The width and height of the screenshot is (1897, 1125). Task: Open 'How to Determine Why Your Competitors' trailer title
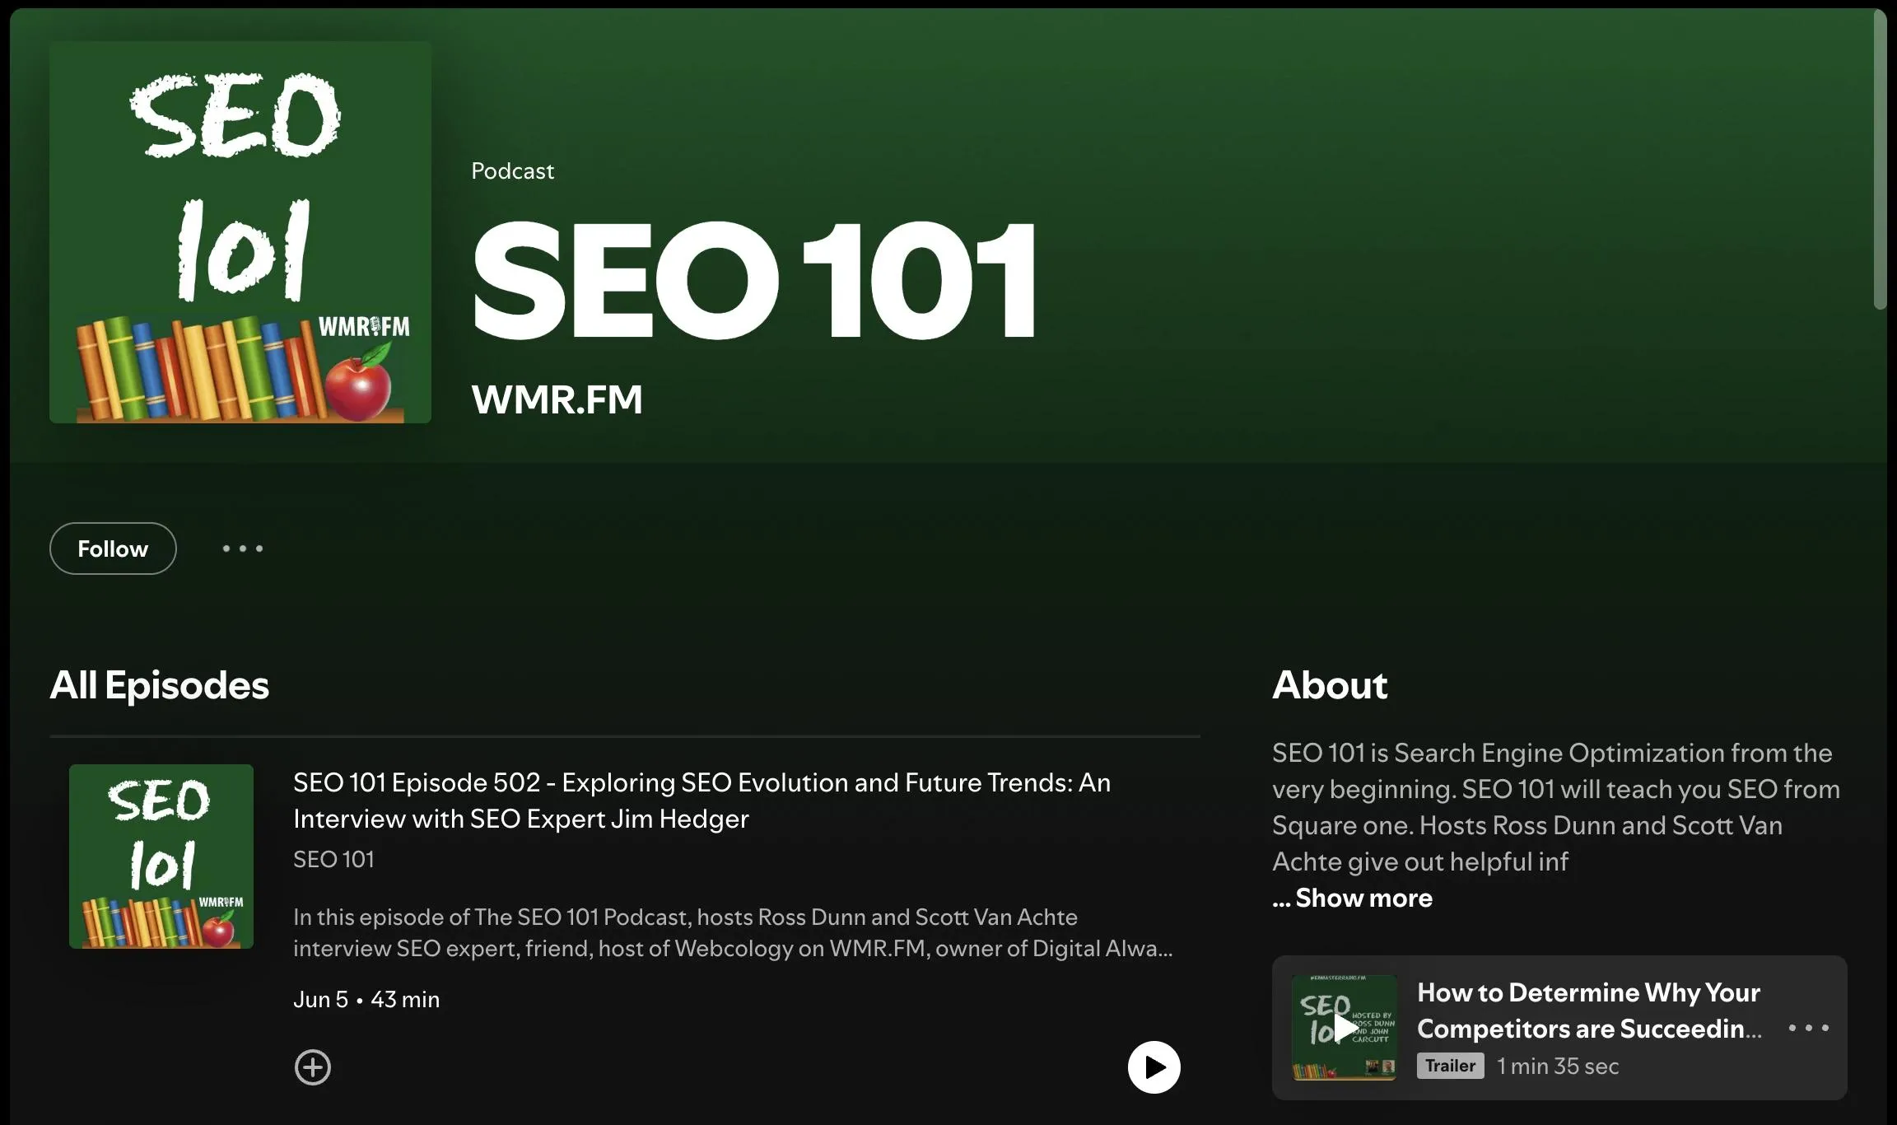[x=1589, y=1011]
